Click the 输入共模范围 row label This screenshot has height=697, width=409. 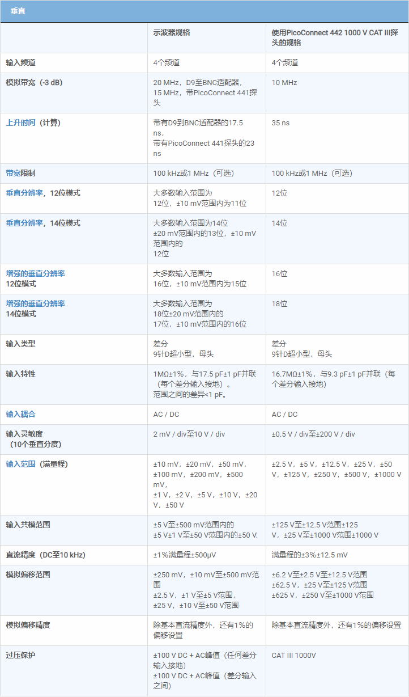(28, 525)
